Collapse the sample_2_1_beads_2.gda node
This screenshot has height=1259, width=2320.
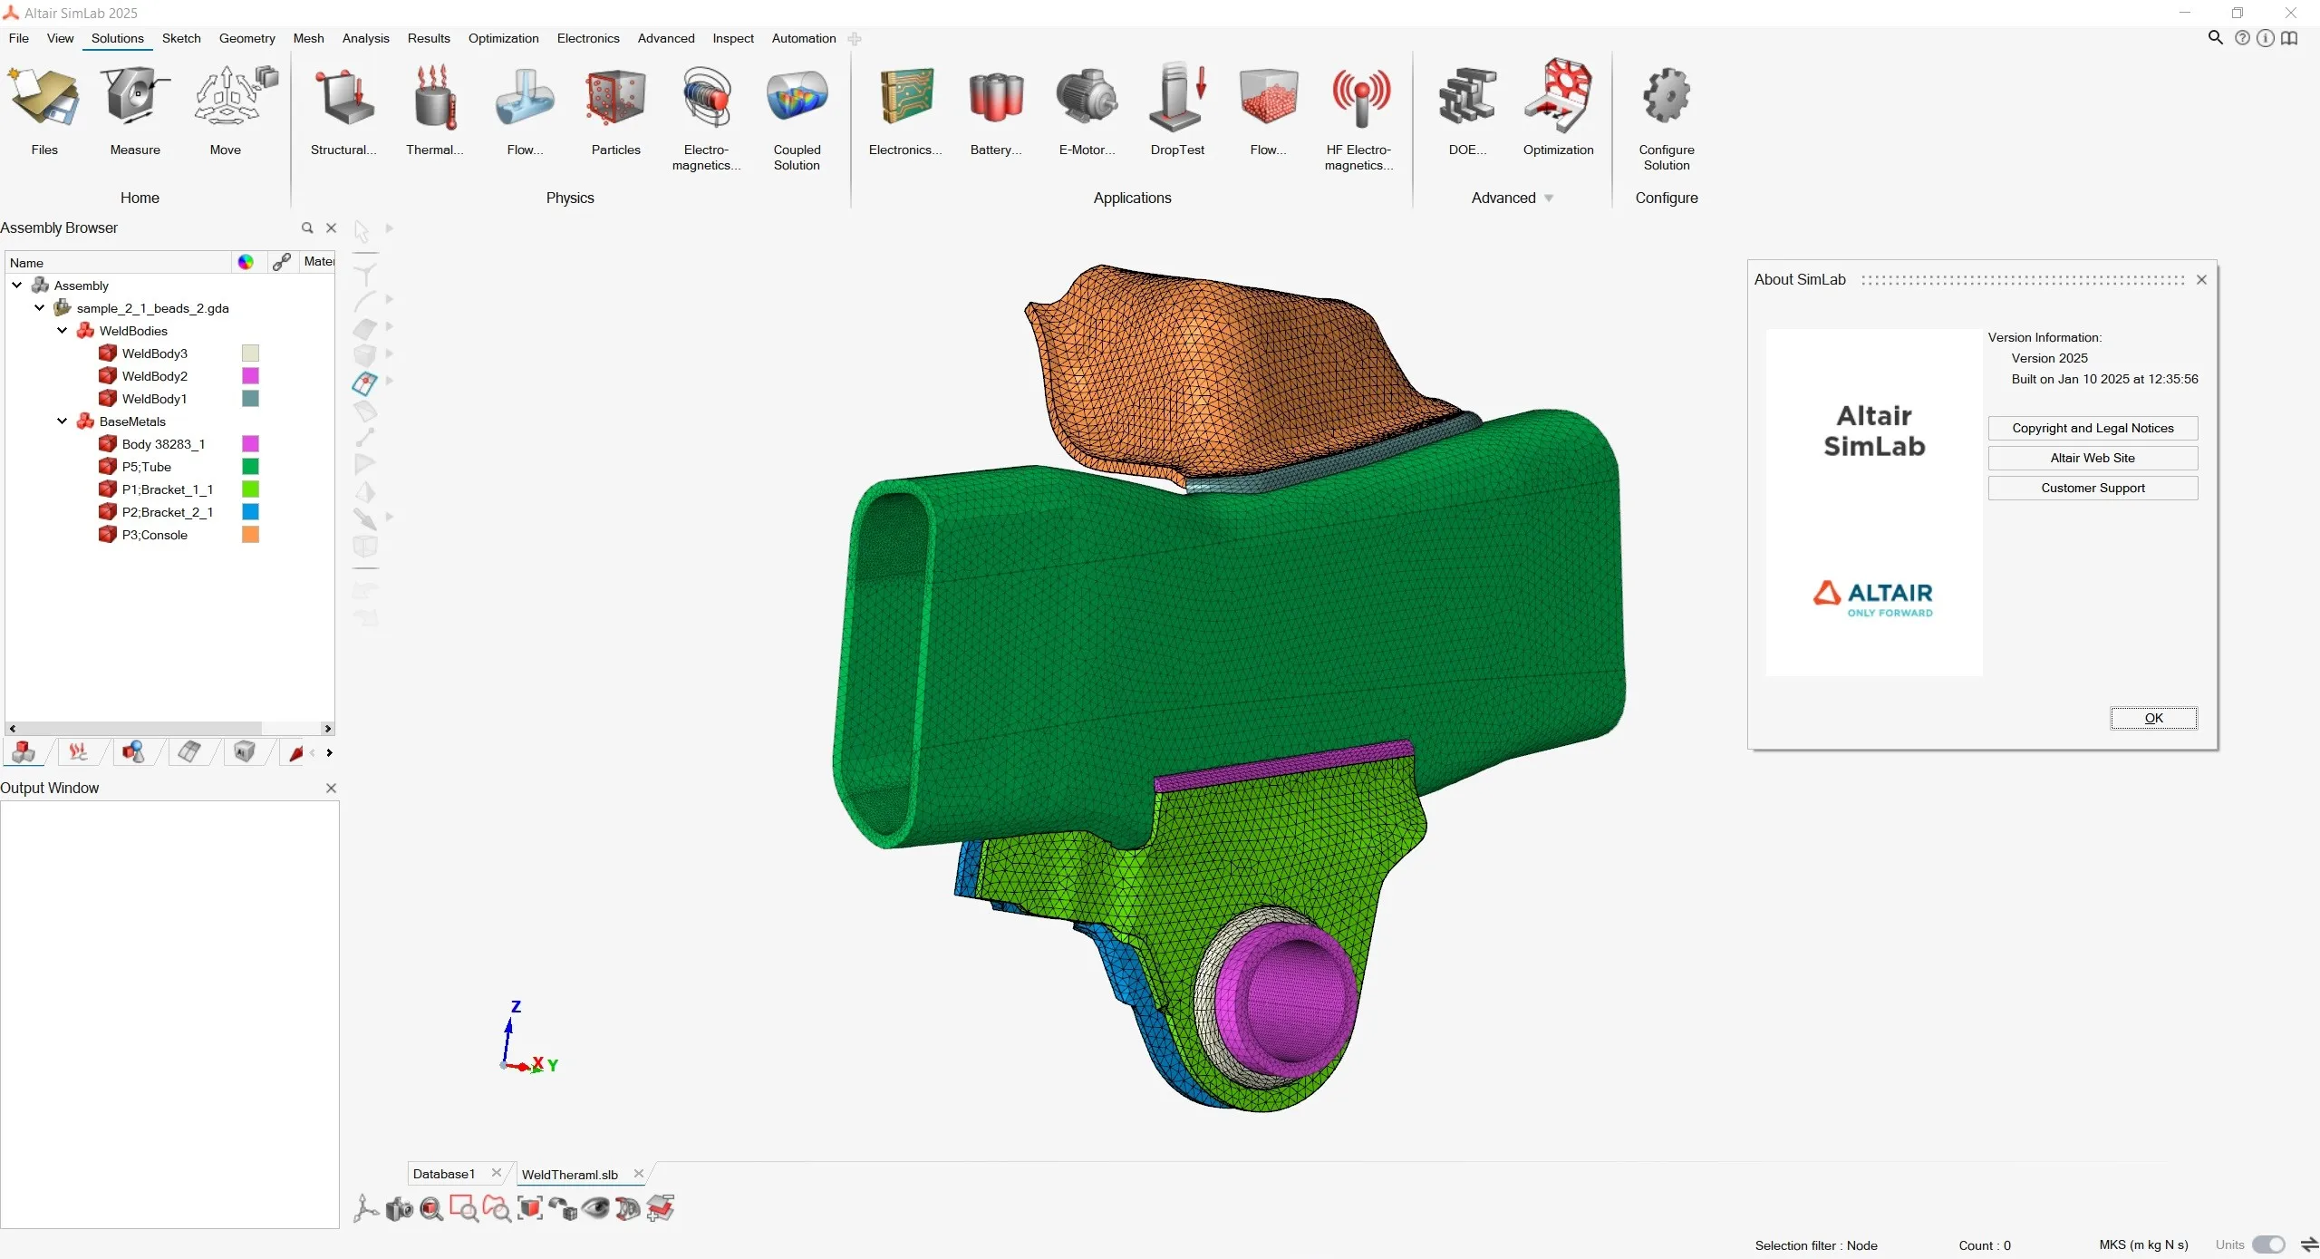(39, 308)
